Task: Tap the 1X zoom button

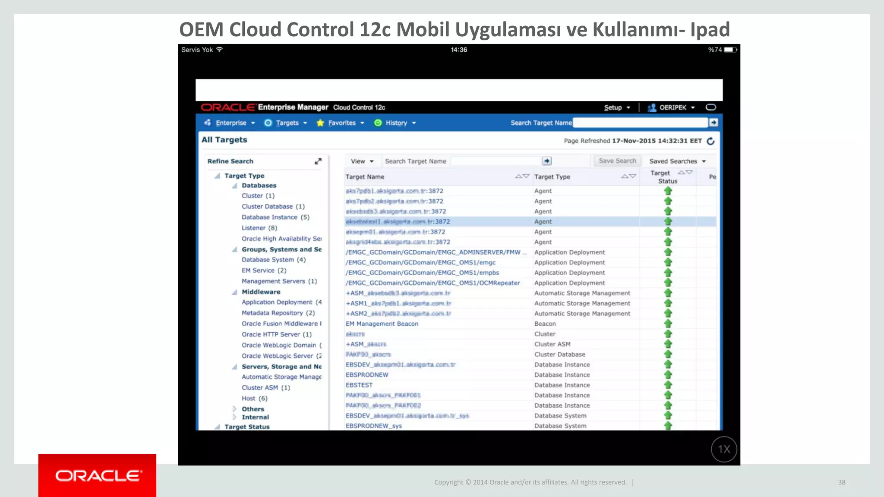Action: coord(724,449)
